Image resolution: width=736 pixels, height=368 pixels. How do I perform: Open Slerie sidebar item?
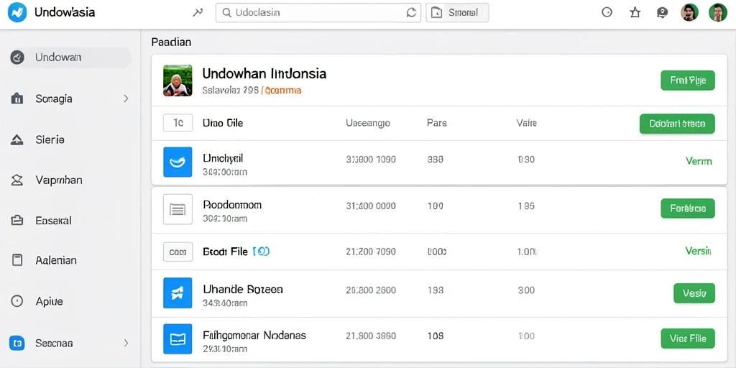pyautogui.click(x=70, y=139)
